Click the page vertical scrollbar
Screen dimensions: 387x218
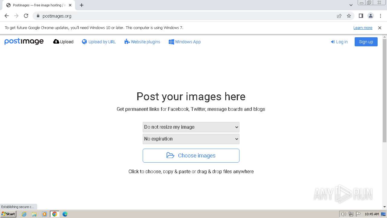pyautogui.click(x=385, y=91)
